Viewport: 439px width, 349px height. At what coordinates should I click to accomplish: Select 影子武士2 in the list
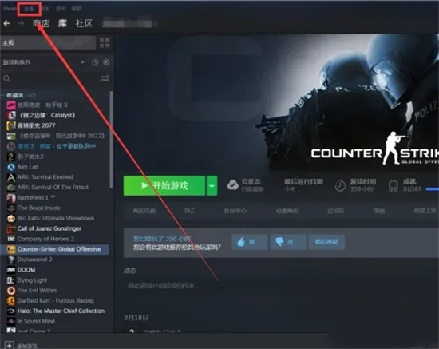(x=30, y=157)
